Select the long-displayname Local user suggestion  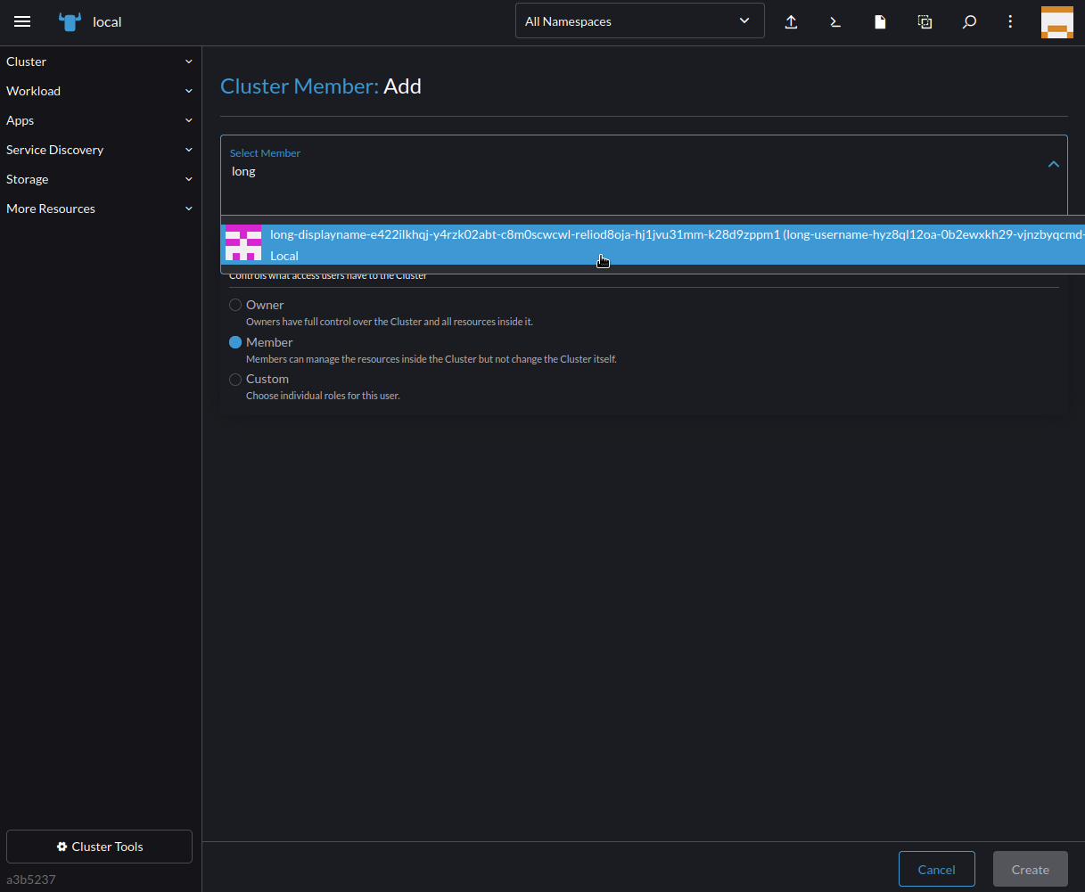pos(624,244)
